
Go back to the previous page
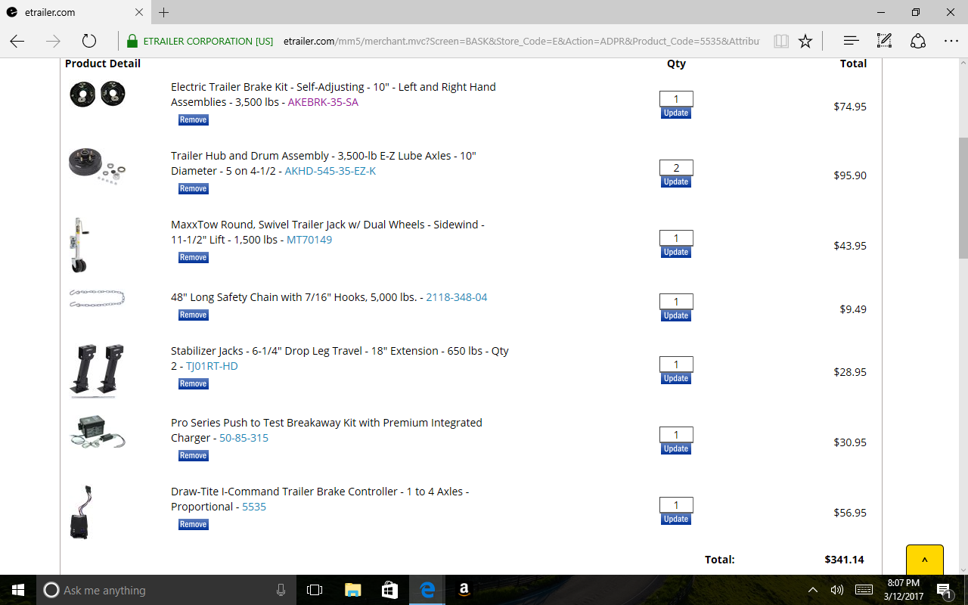17,41
